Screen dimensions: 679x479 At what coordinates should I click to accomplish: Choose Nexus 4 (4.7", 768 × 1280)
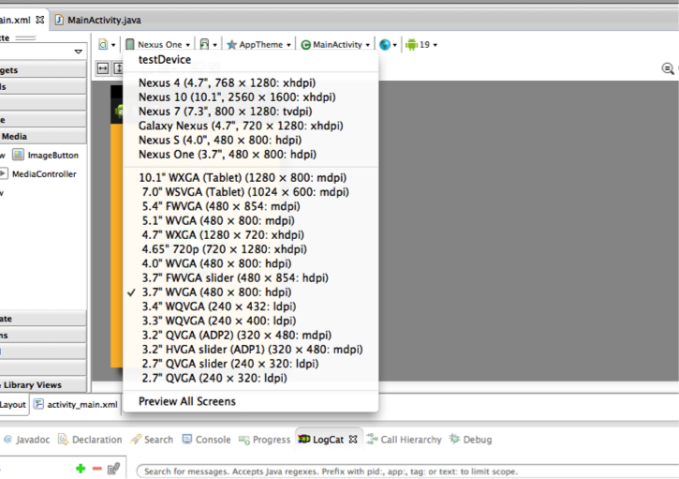click(x=251, y=82)
